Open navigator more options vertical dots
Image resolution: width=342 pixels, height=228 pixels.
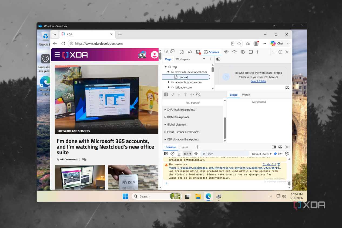tap(211, 59)
